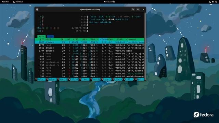Screen dimensions: 219x123
Task: Sort by the RES column header
Action: tap(85, 39)
